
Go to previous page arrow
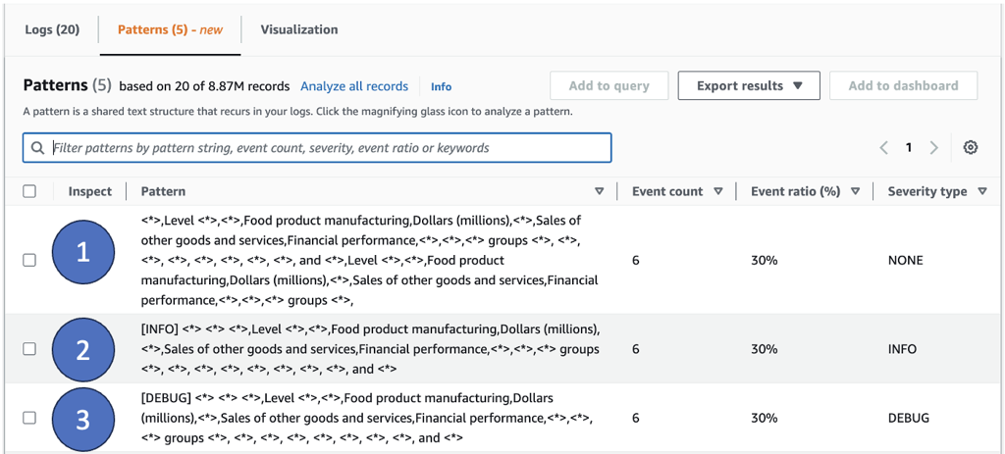coord(884,148)
